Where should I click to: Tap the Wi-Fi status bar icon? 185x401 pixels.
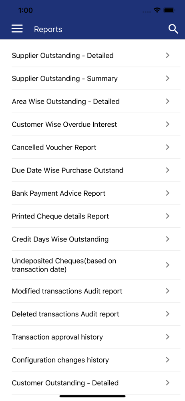[157, 10]
